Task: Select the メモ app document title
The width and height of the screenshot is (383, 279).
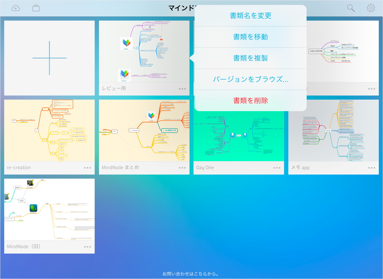Action: (300, 167)
